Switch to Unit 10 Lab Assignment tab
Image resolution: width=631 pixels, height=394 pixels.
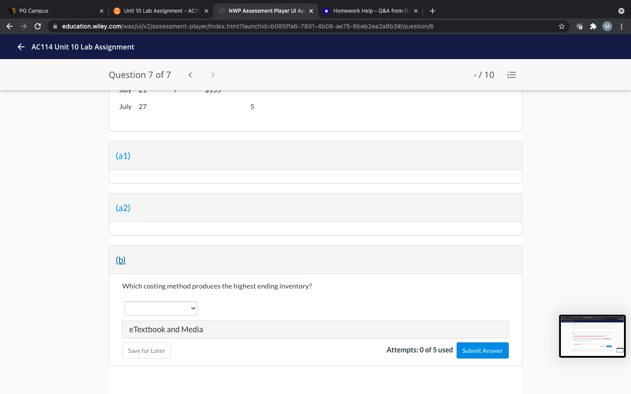click(160, 11)
